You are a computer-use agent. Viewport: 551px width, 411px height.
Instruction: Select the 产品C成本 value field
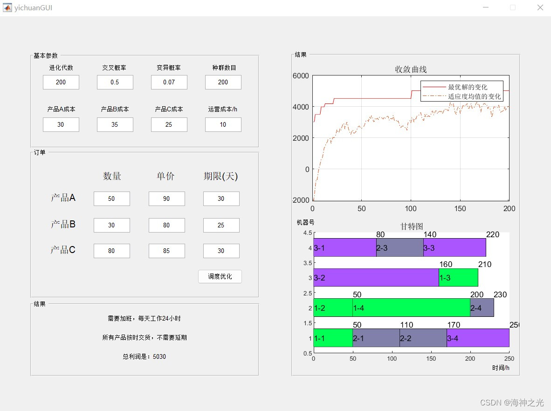[x=169, y=124]
